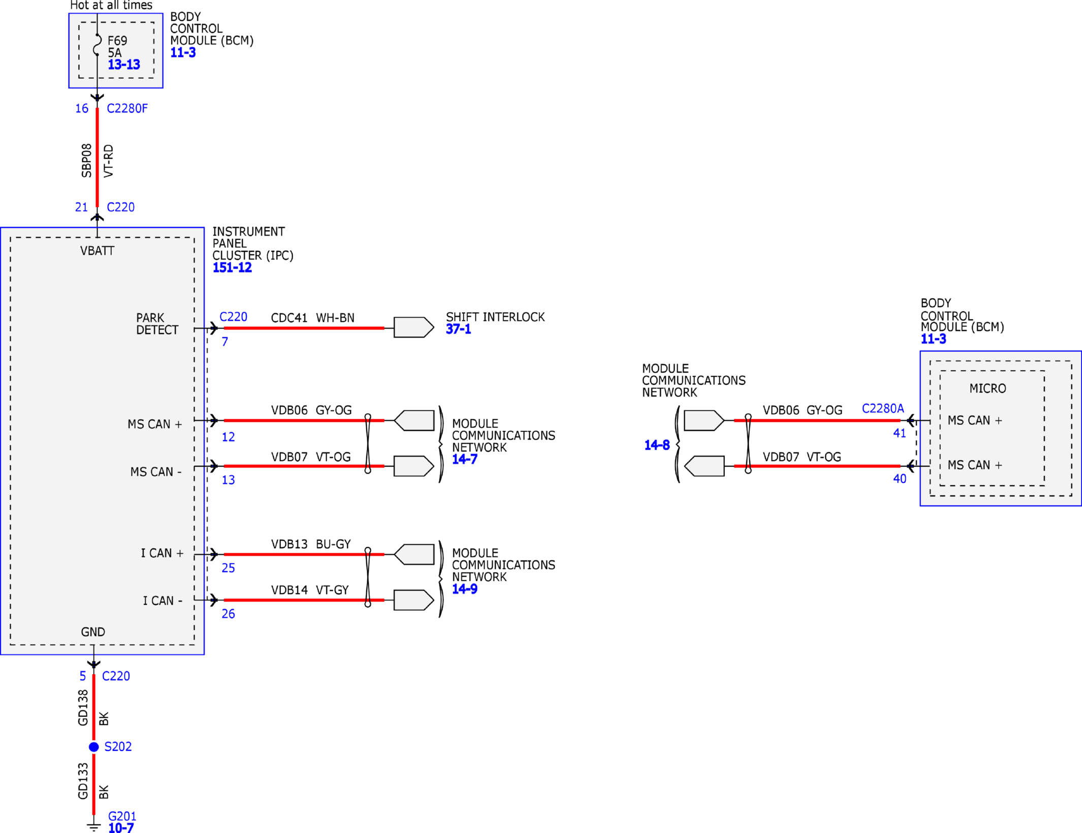Click the C220 label at pin 7

233,317
